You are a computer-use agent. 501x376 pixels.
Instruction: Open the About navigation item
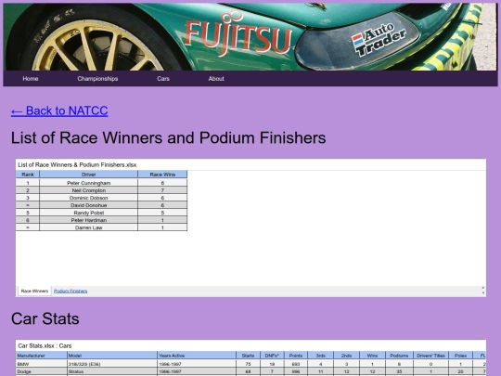point(216,79)
